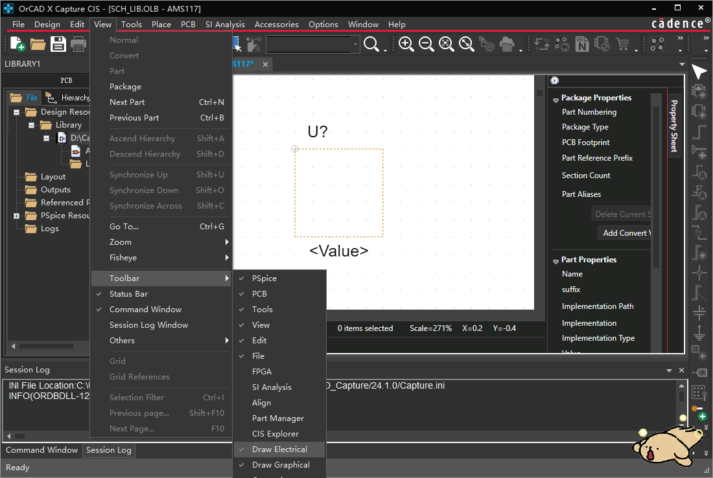Click the project panel horizontal scrollbar
Viewport: 713px width, 478px height.
click(x=48, y=347)
